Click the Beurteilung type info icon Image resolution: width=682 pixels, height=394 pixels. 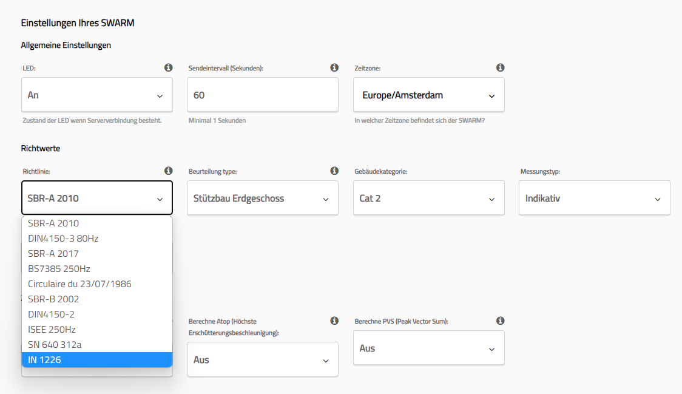pos(334,171)
